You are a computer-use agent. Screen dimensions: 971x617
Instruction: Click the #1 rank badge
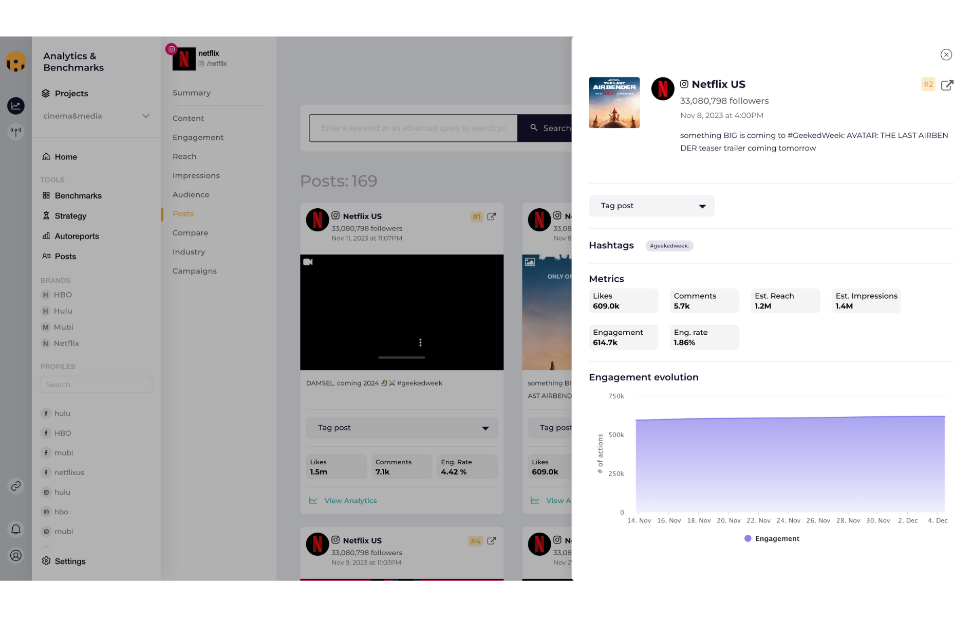(476, 217)
